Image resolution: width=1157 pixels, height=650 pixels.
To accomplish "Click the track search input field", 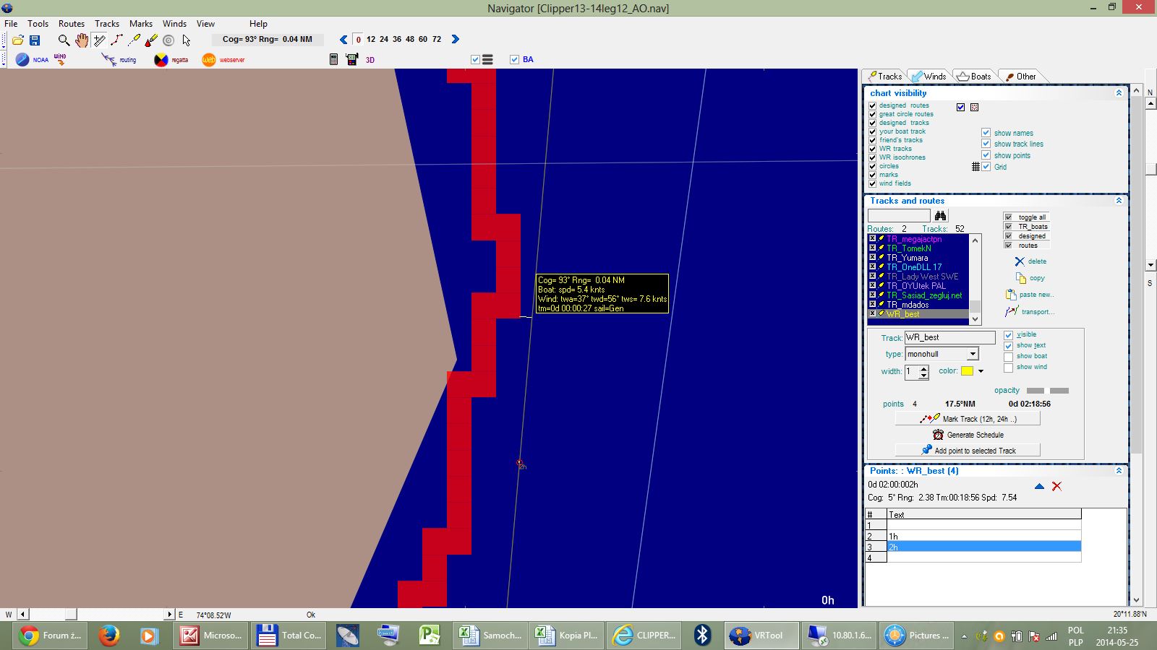I will [x=899, y=215].
